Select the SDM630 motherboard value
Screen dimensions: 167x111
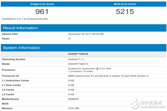point(73,99)
